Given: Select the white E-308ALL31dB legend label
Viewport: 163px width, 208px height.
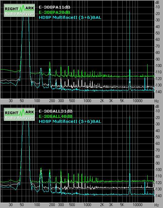Looking at the screenshot, I should [56, 111].
